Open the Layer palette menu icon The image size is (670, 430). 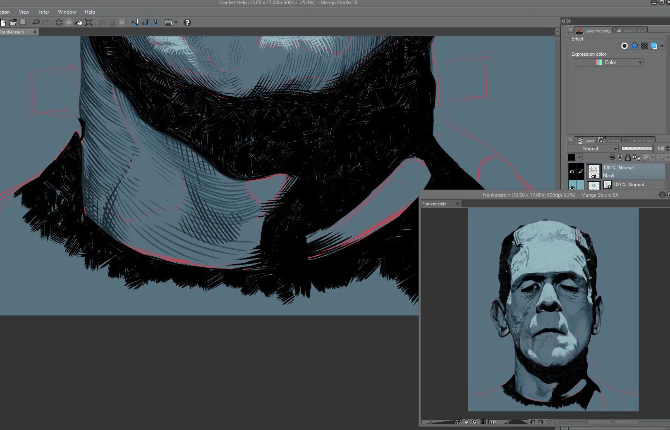(570, 140)
